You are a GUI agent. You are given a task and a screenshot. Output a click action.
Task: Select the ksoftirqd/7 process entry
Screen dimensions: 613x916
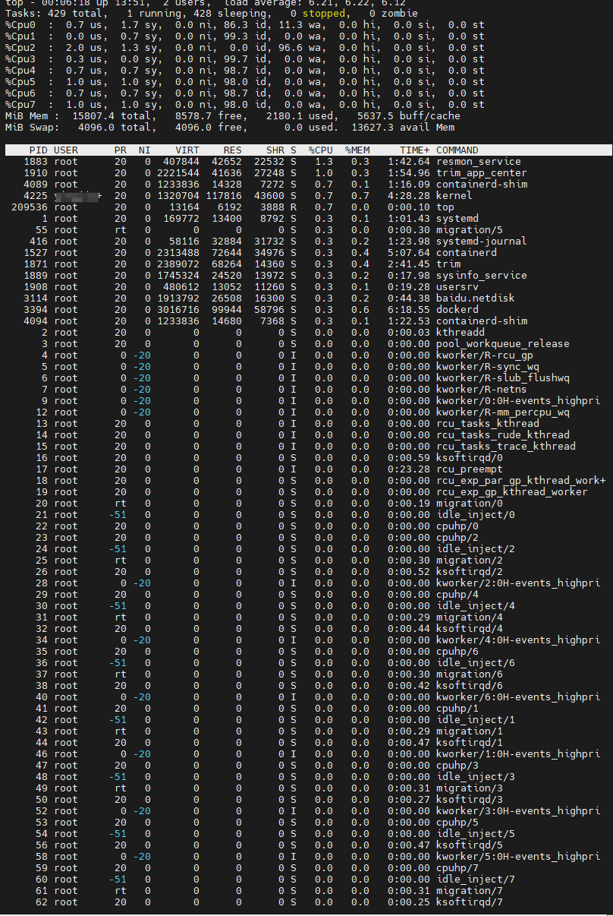[470, 902]
